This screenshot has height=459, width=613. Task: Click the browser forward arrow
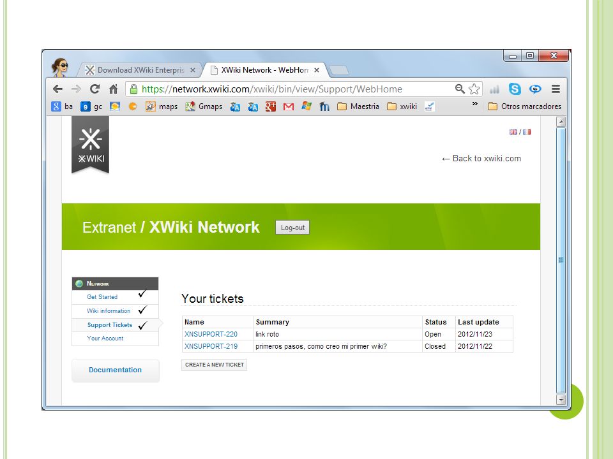[x=76, y=89]
